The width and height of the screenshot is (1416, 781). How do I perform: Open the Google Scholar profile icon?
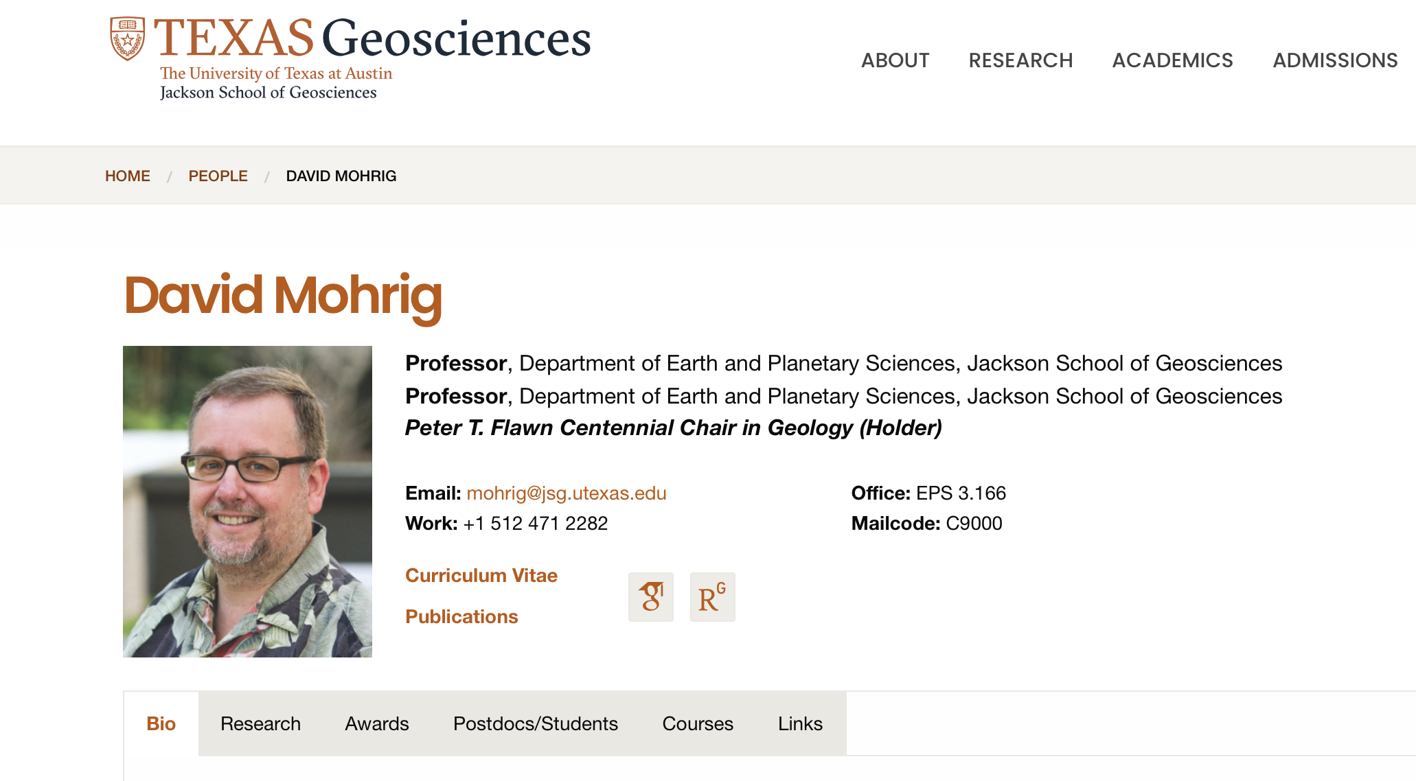(651, 597)
